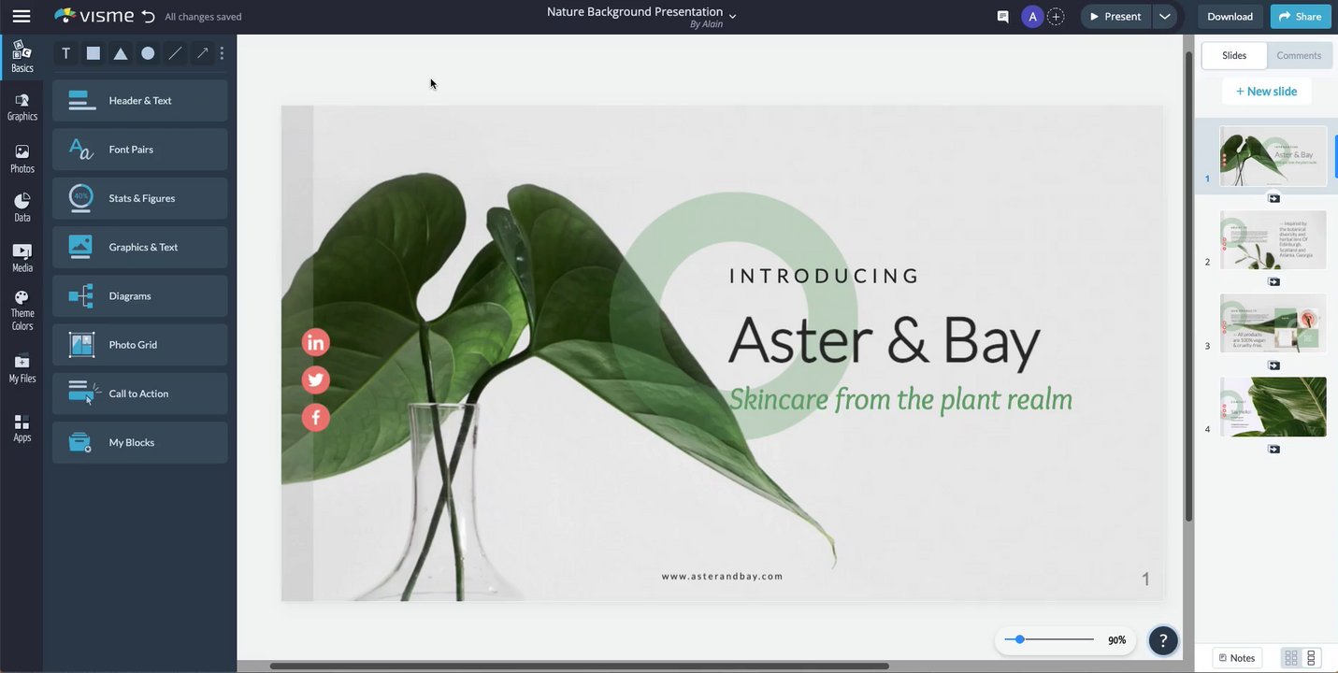
Task: Click the Twitter icon on the slide
Action: [x=315, y=379]
